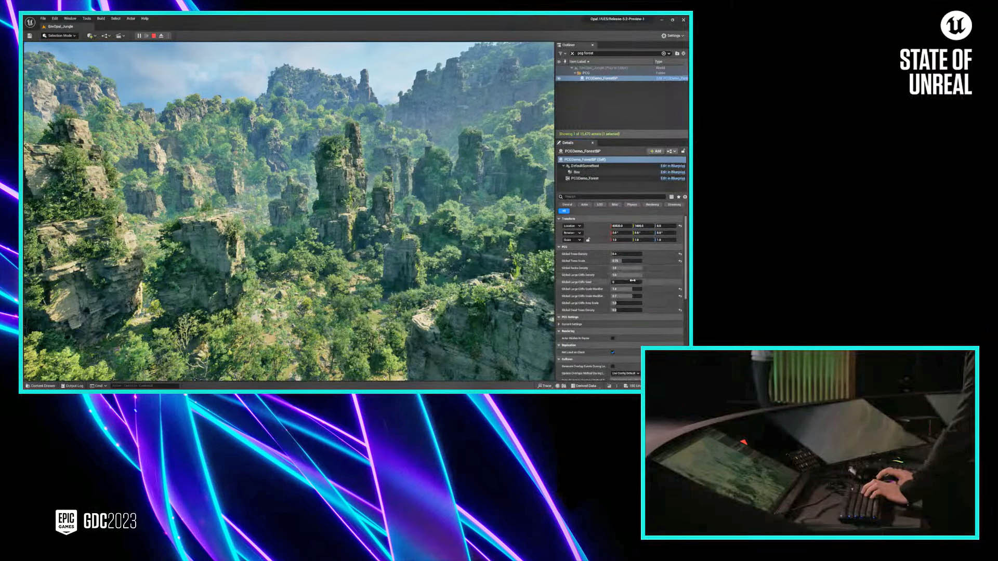The width and height of the screenshot is (998, 561).
Task: Toggle pin column in Outliner header
Action: [x=565, y=61]
